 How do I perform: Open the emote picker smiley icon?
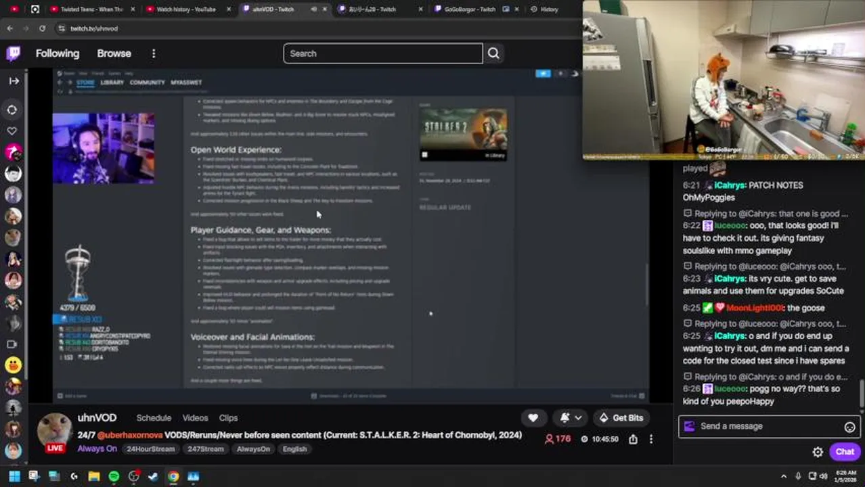coord(849,427)
